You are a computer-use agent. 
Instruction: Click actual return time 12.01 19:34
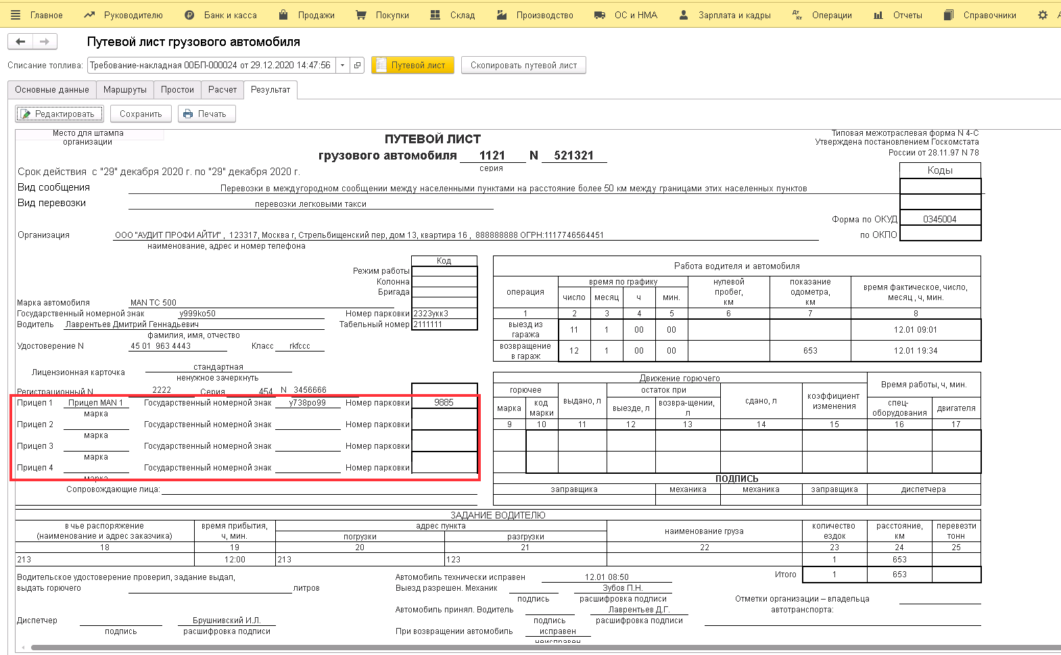[916, 351]
